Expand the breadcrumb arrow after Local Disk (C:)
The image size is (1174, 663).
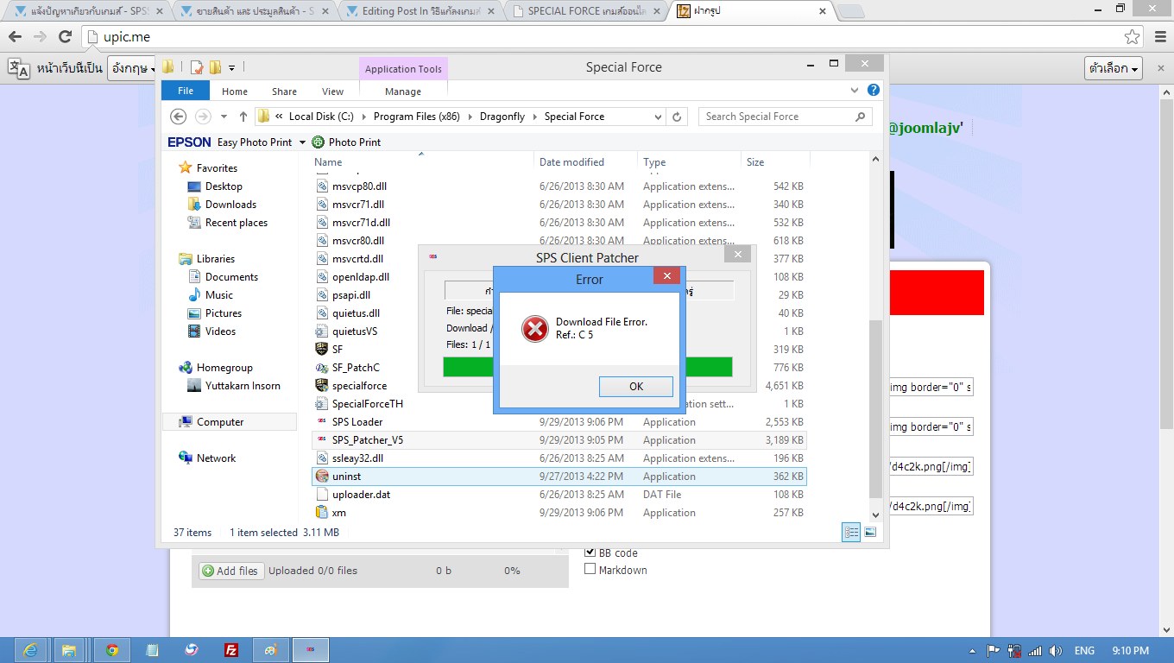pos(365,117)
